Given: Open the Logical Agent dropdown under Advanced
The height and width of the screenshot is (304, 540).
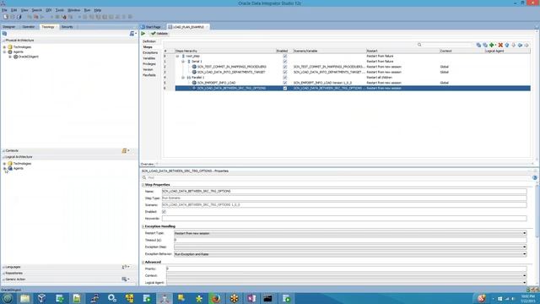Looking at the screenshot, I should [525, 283].
